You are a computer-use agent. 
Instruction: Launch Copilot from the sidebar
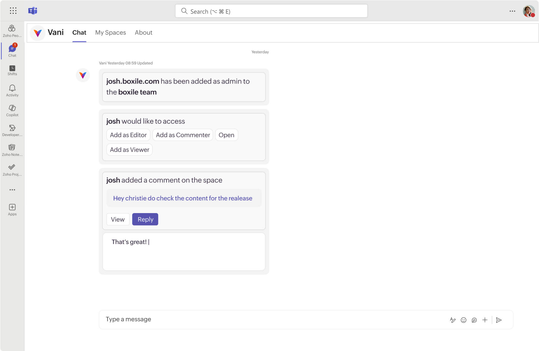pyautogui.click(x=12, y=110)
